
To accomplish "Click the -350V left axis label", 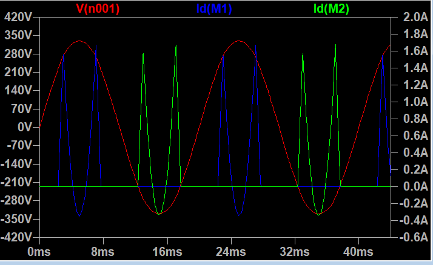I will point(16,220).
